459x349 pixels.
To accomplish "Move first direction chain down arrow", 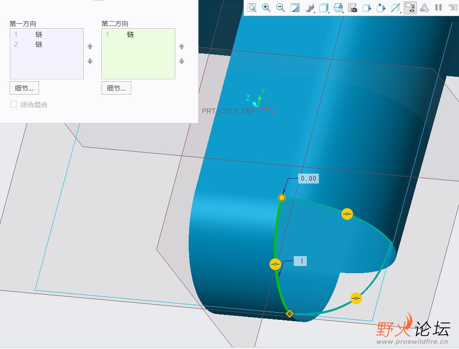I will [90, 61].
